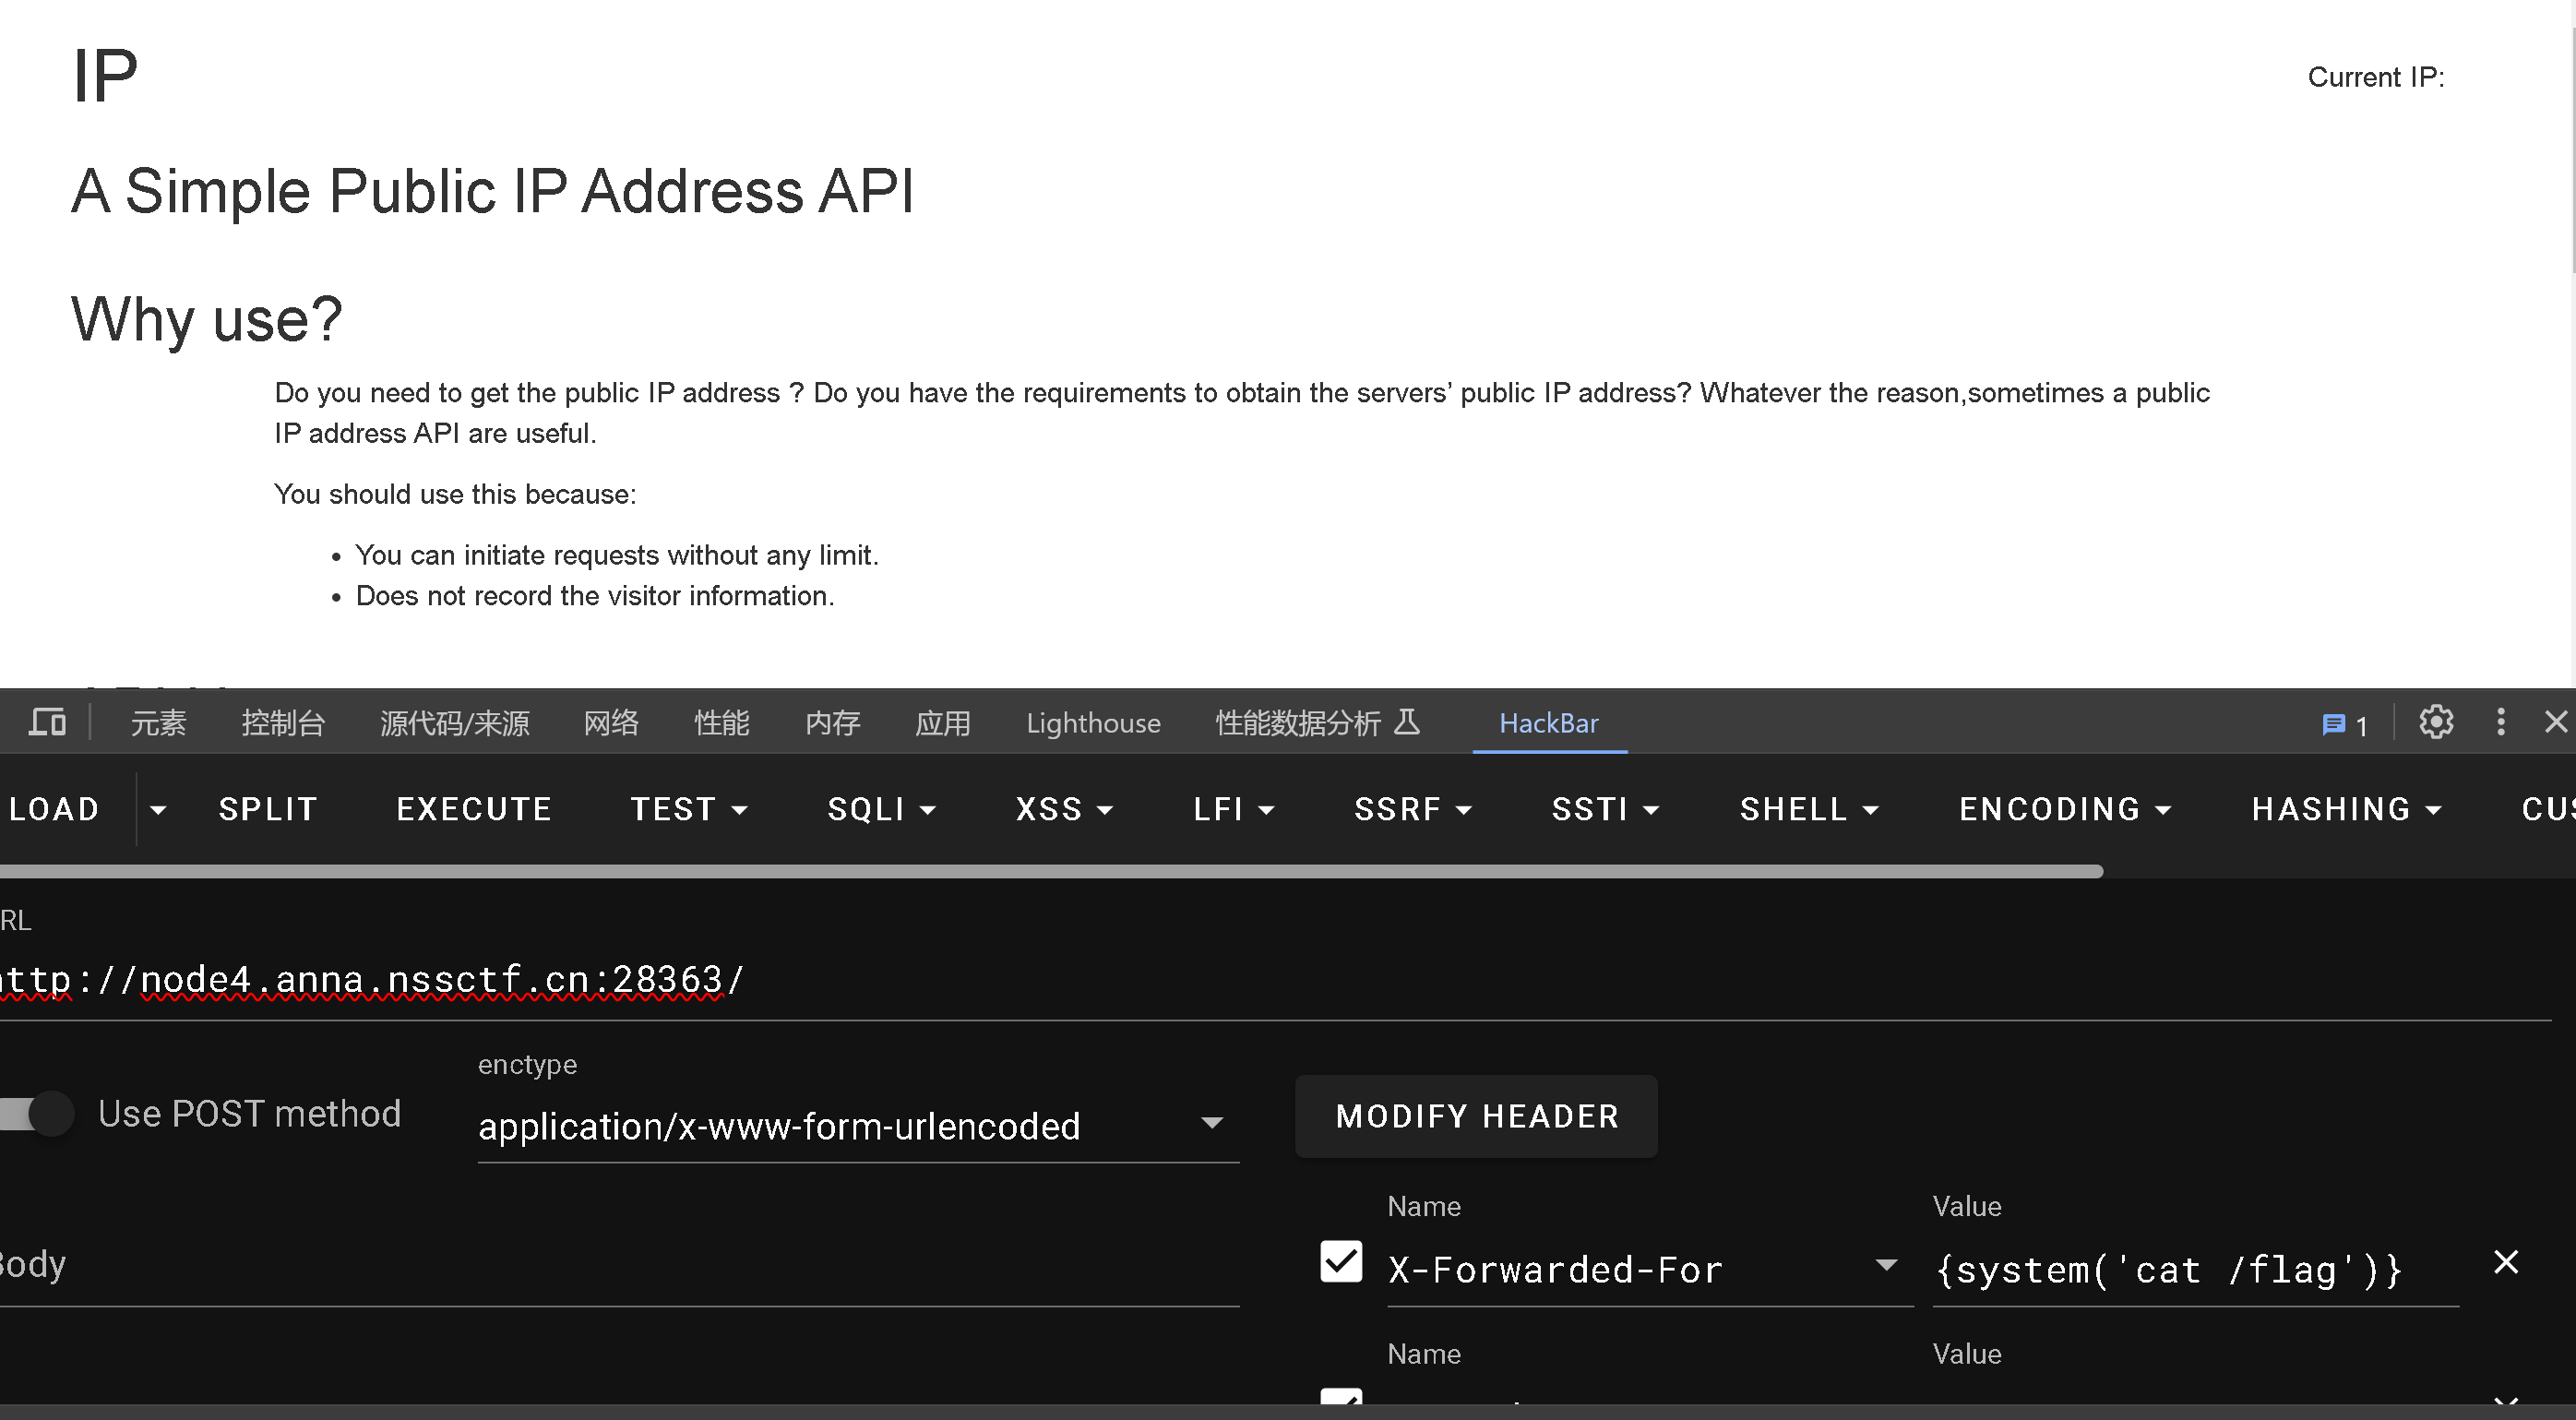Image resolution: width=2576 pixels, height=1420 pixels.
Task: Open DevTools settings gear
Action: 2436,722
